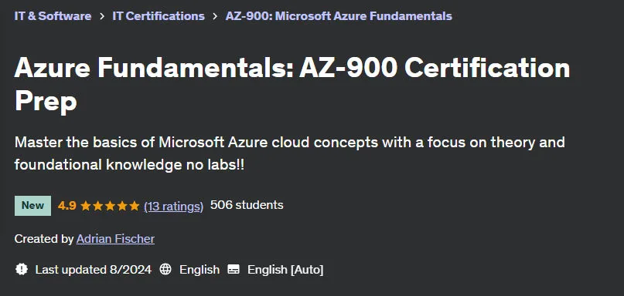Select the course title heading
This screenshot has height=296, width=624.
292,85
